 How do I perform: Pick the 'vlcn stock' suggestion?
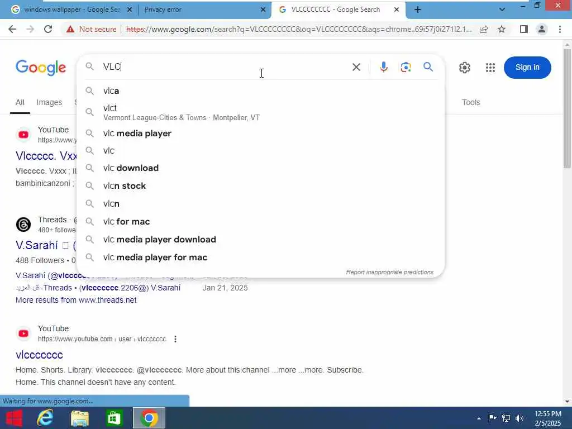[x=260, y=186]
